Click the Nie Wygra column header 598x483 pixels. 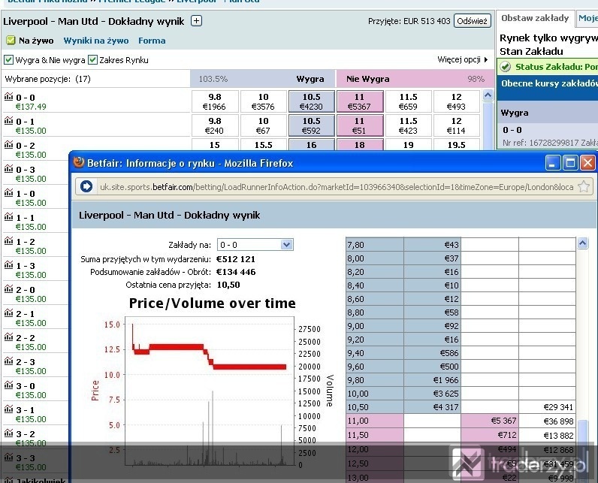(x=367, y=79)
